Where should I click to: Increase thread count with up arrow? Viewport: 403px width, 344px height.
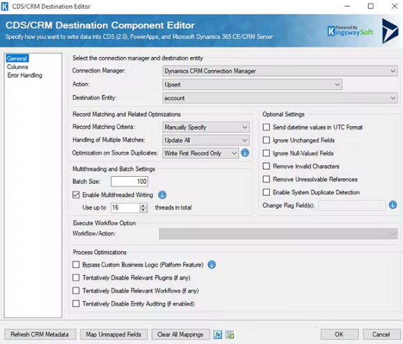pyautogui.click(x=143, y=205)
